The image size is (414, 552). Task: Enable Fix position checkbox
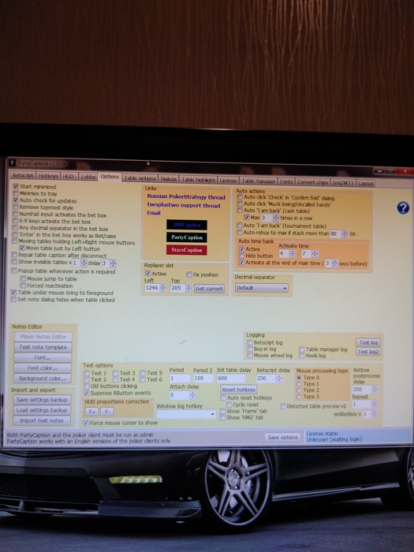pos(189,274)
